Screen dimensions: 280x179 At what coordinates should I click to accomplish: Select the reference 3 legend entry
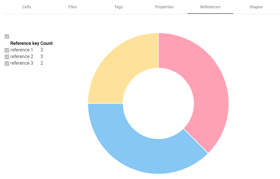(x=22, y=63)
